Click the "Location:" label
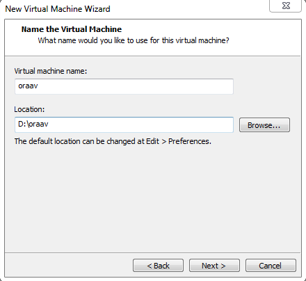 [x=29, y=109]
